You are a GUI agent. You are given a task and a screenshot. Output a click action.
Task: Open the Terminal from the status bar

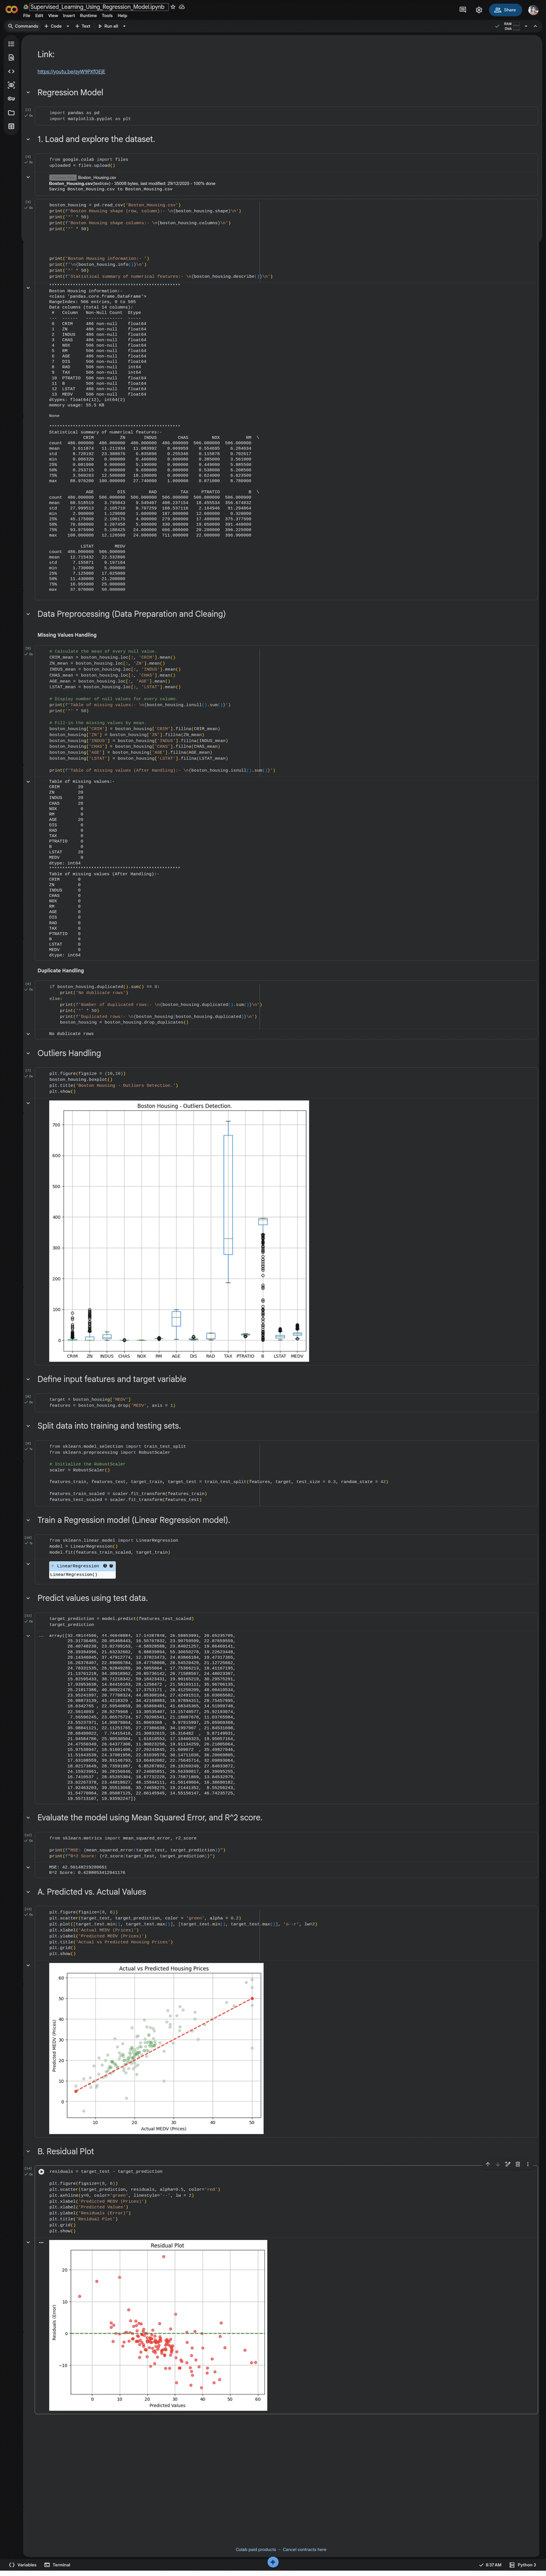click(58, 2565)
